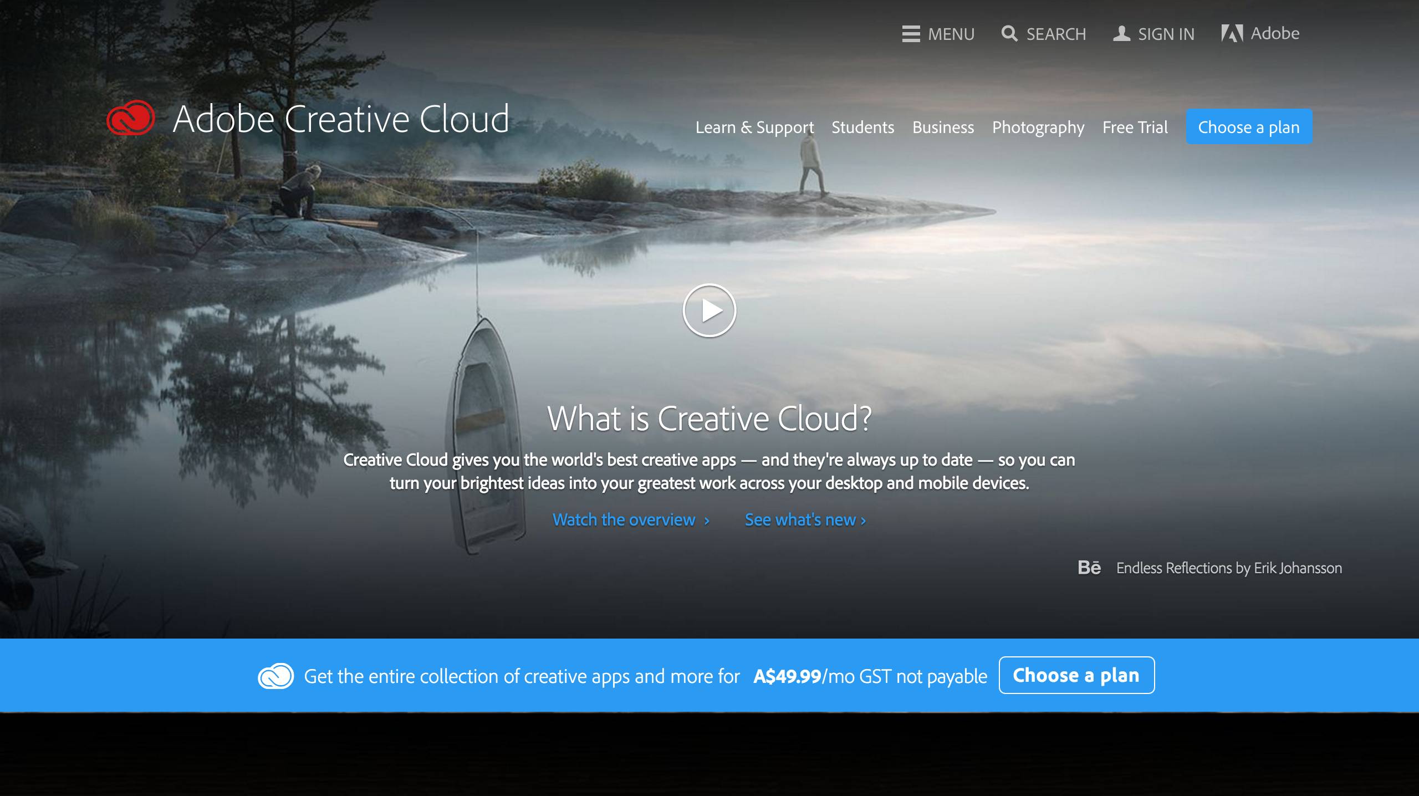Viewport: 1419px width, 796px height.
Task: Click Watch the overview link
Action: coord(631,520)
